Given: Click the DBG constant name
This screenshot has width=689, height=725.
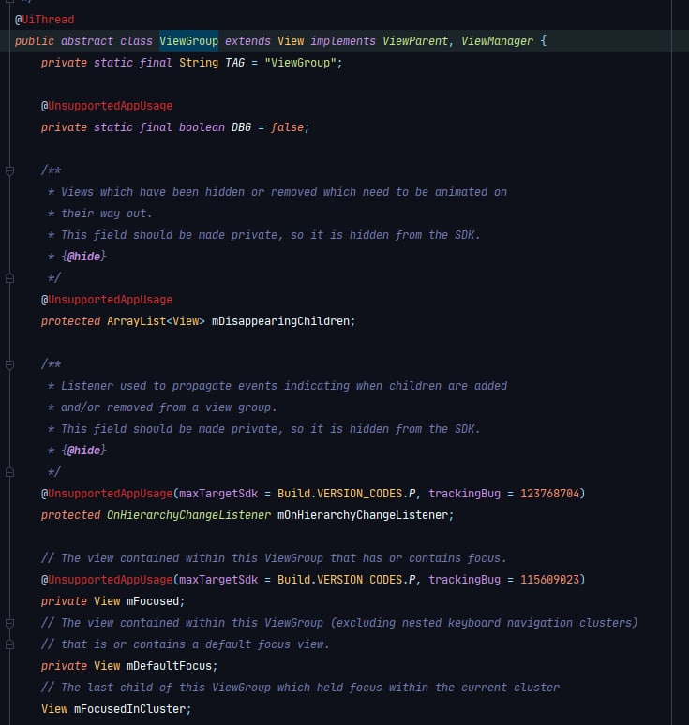Looking at the screenshot, I should click(x=241, y=127).
